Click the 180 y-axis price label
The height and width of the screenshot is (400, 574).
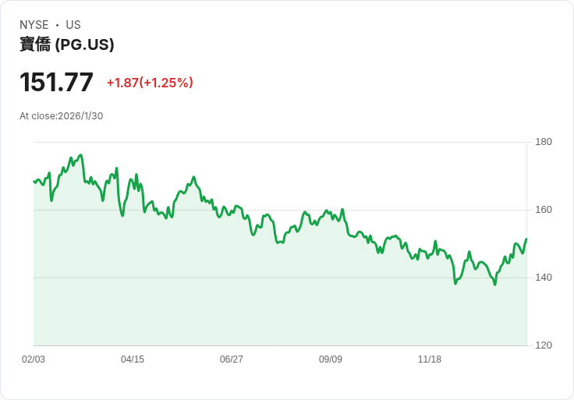pos(544,142)
